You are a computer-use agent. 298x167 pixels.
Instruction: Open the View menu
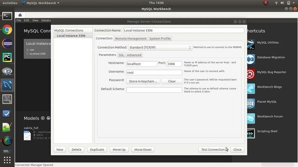(x=35, y=20)
